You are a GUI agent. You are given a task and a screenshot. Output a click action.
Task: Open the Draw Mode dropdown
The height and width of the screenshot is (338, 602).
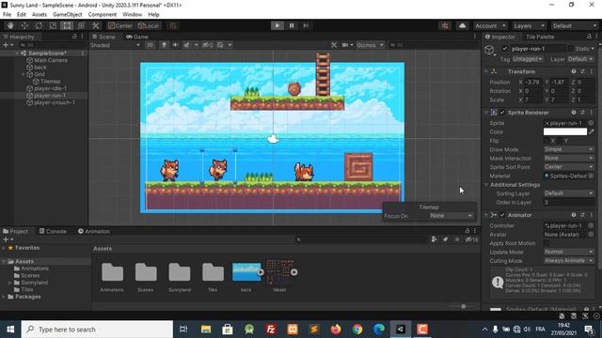click(x=569, y=149)
